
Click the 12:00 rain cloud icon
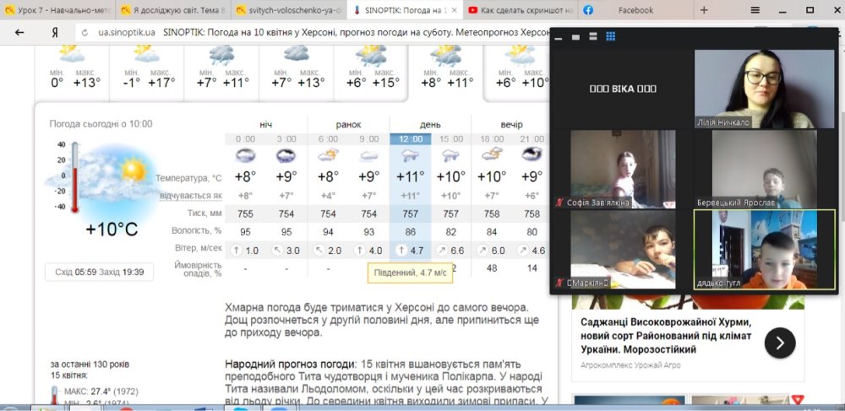pos(410,155)
